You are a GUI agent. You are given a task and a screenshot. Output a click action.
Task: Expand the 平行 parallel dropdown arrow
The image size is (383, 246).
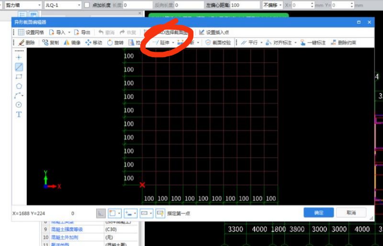(261, 43)
